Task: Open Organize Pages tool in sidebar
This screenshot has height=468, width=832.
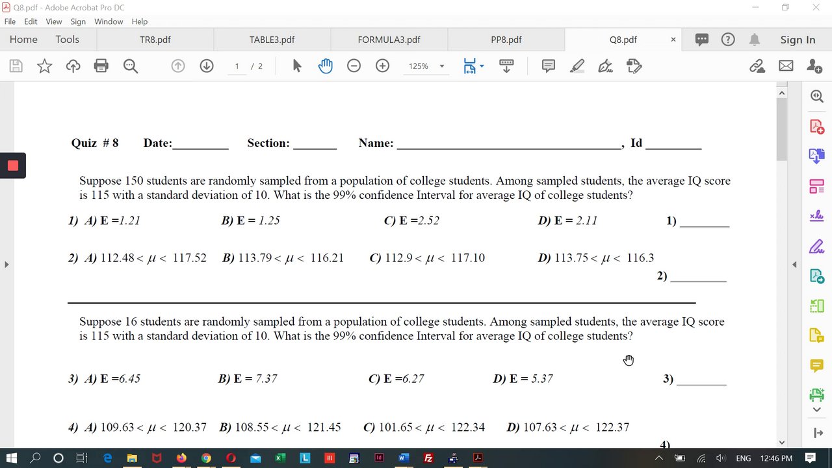Action: (x=817, y=187)
